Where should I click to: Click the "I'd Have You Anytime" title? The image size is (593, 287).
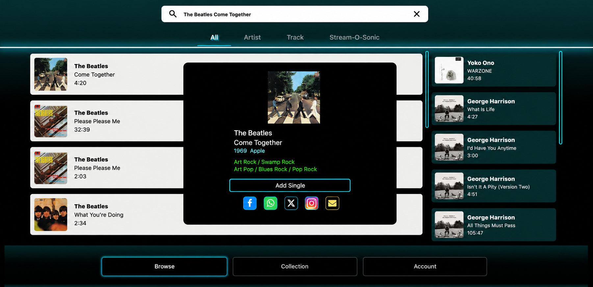(492, 148)
